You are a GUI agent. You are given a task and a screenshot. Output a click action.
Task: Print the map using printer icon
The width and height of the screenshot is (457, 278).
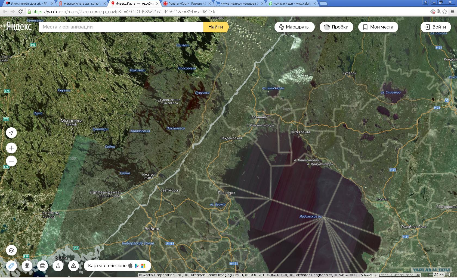[x=42, y=266]
